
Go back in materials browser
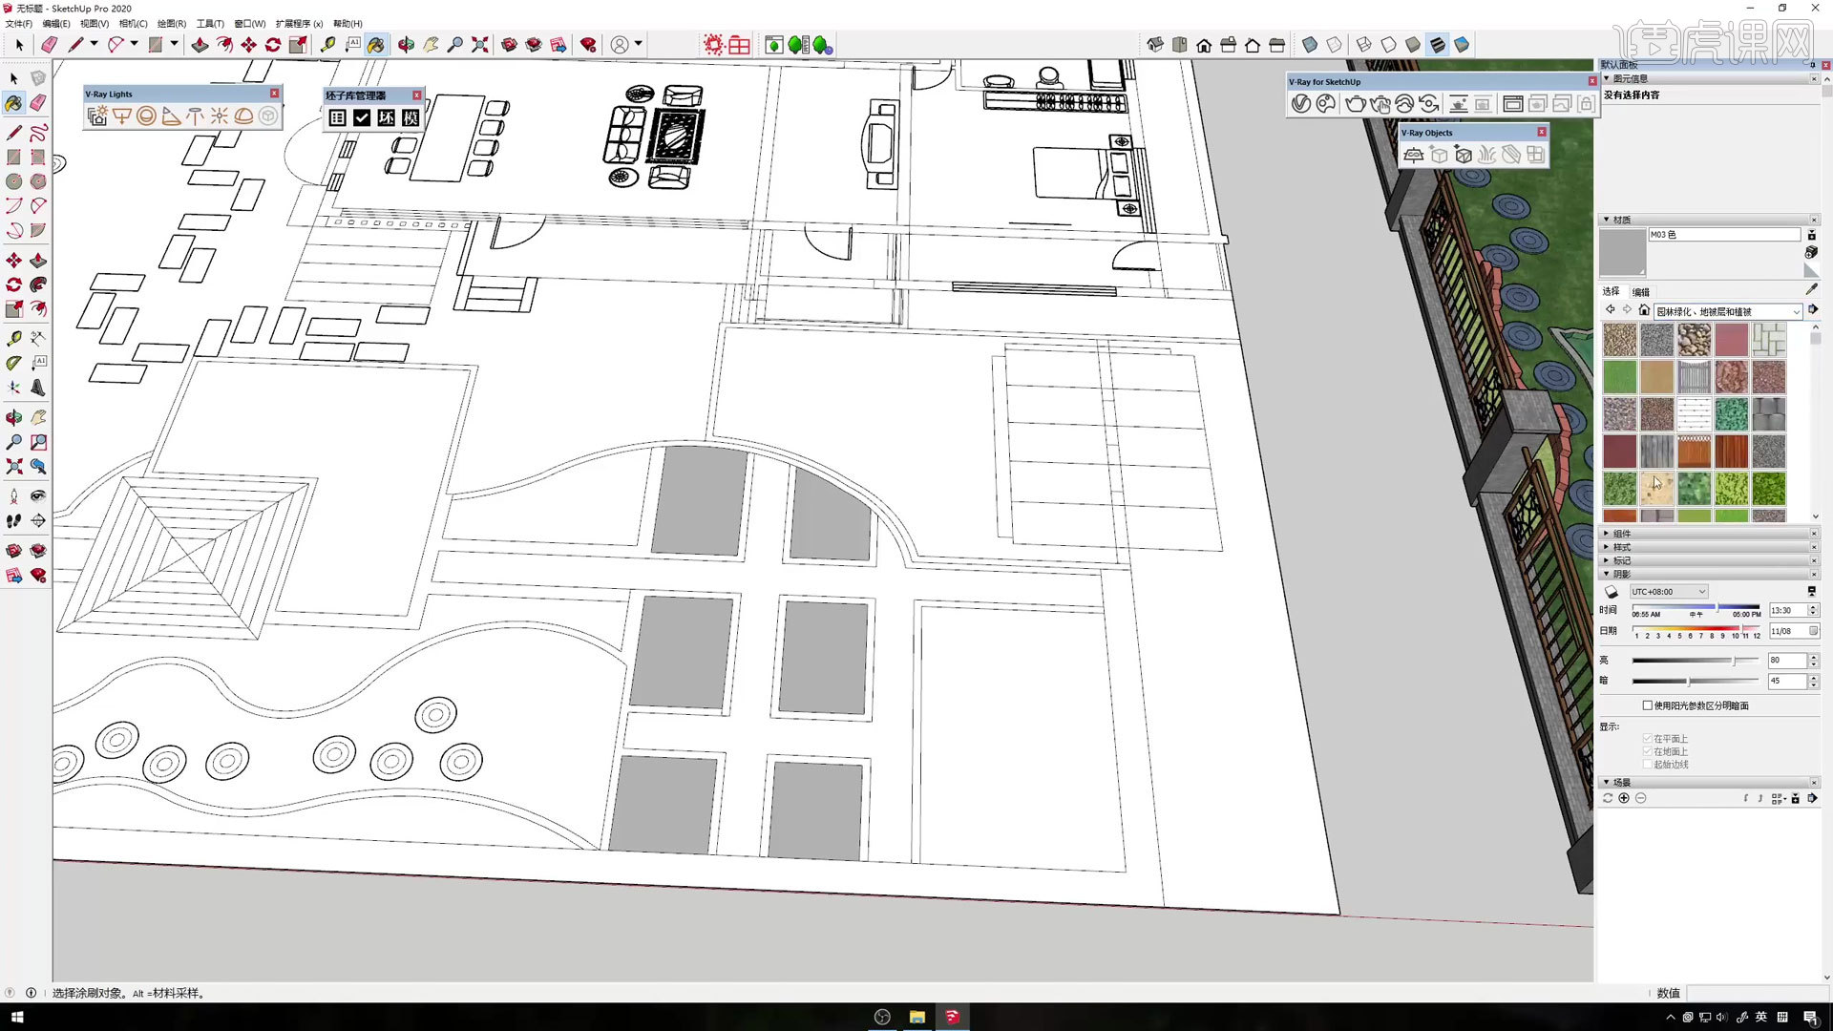[x=1611, y=310]
